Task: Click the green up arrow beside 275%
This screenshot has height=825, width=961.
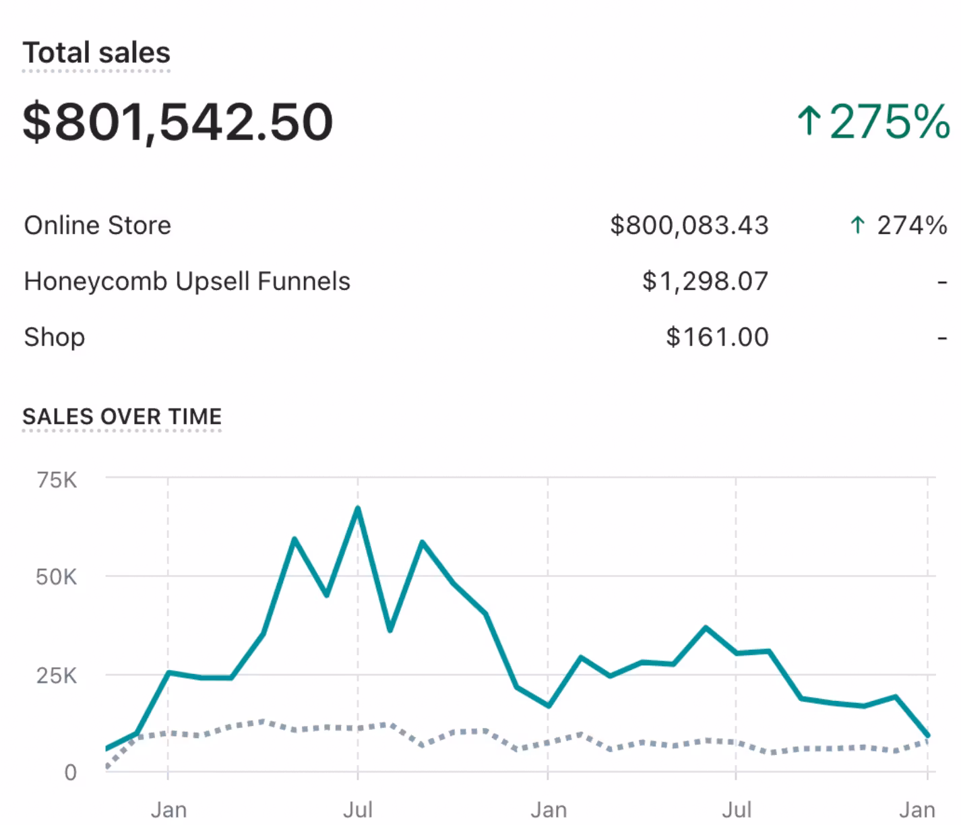Action: pos(808,122)
